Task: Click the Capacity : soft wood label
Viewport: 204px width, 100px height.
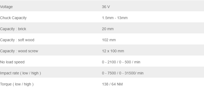Action: point(17,40)
